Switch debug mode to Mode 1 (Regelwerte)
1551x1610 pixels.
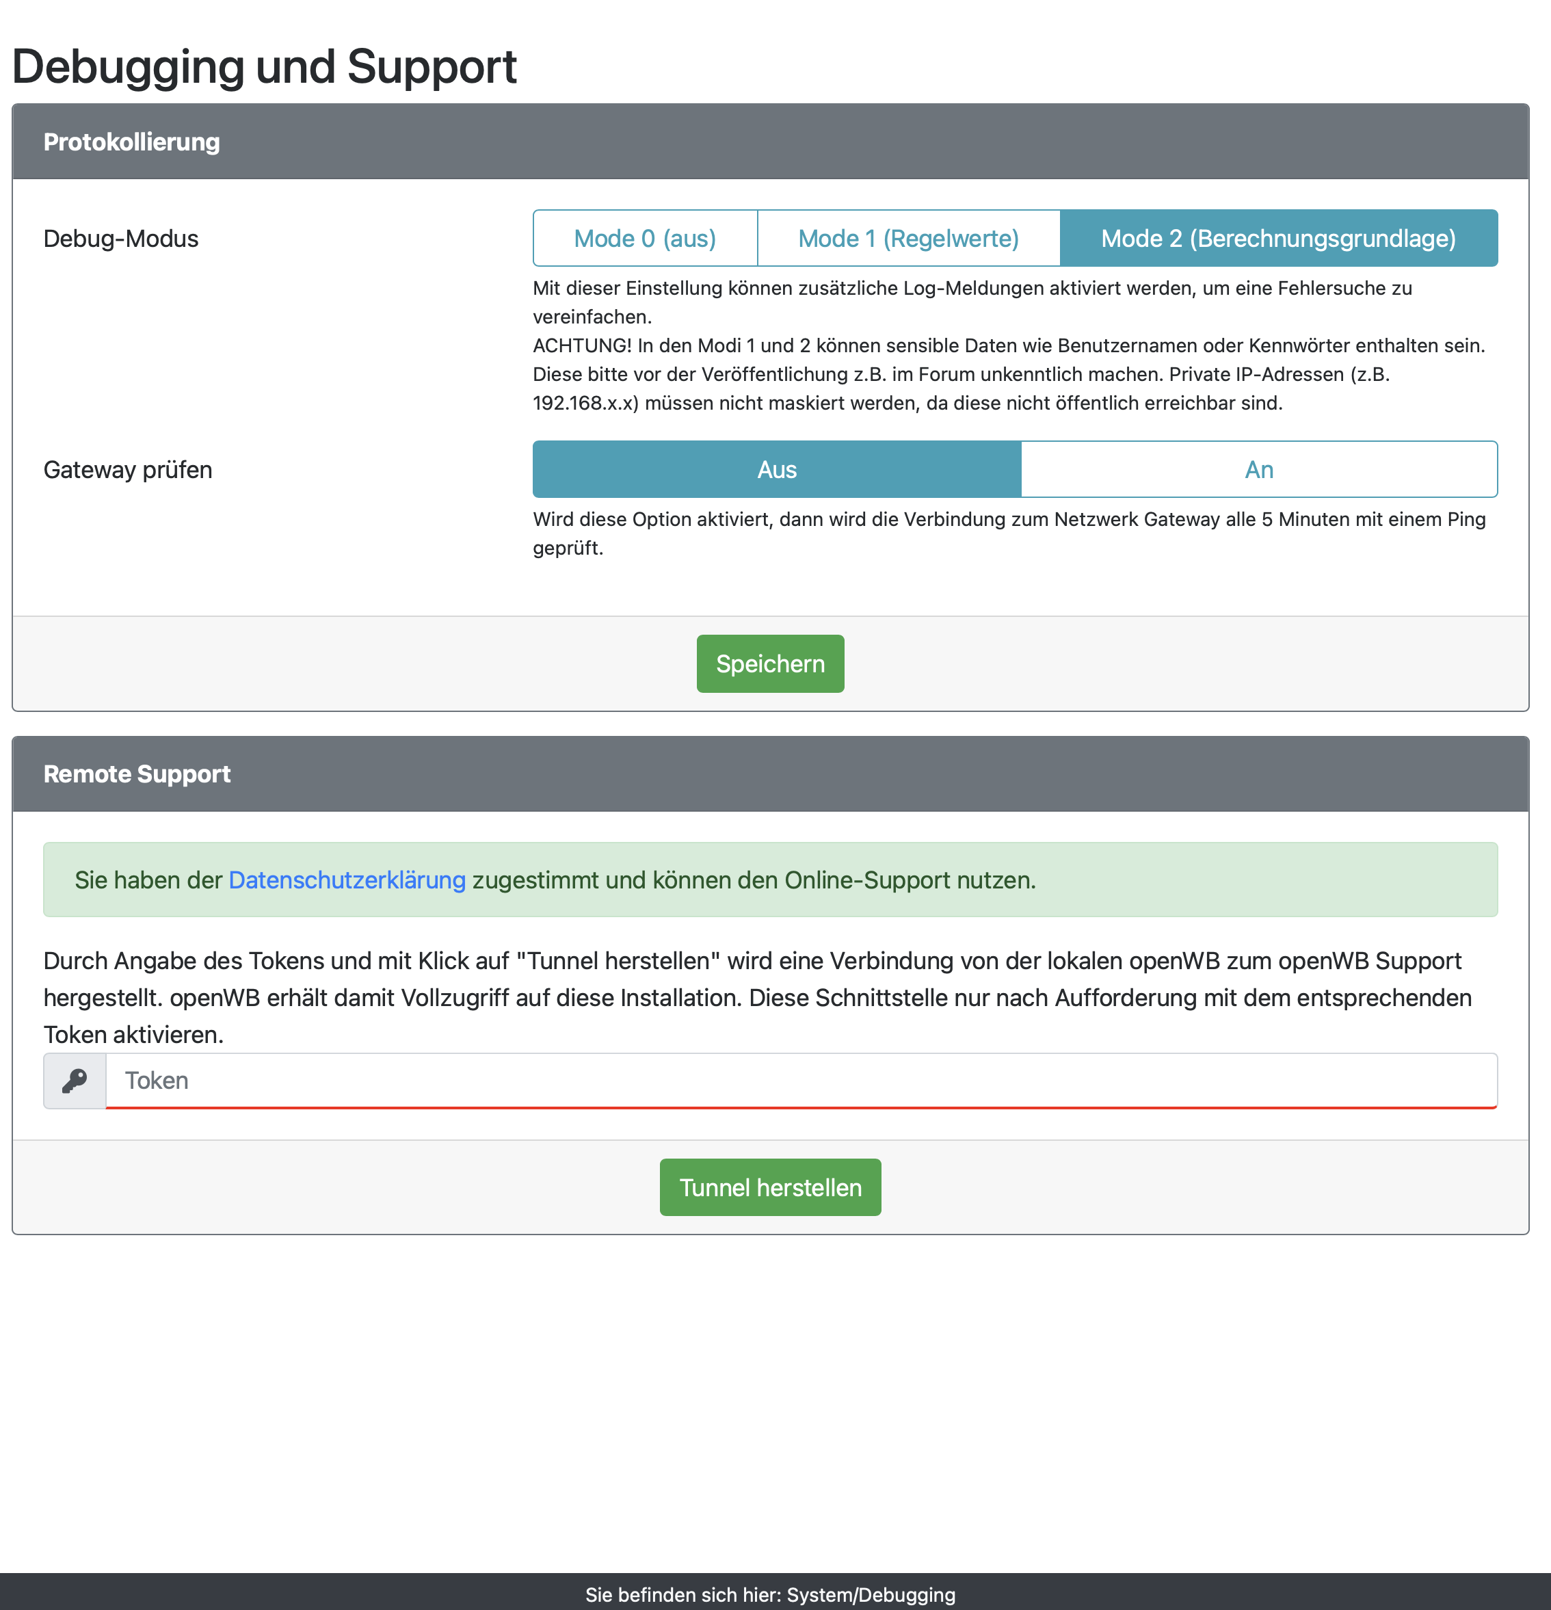pos(907,238)
